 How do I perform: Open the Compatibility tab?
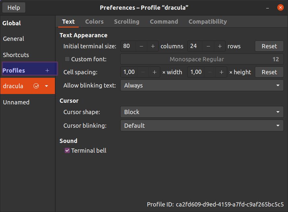click(208, 22)
